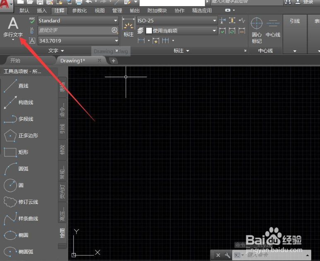Click the white layer color swatch
320x261 pixels.
(149, 31)
